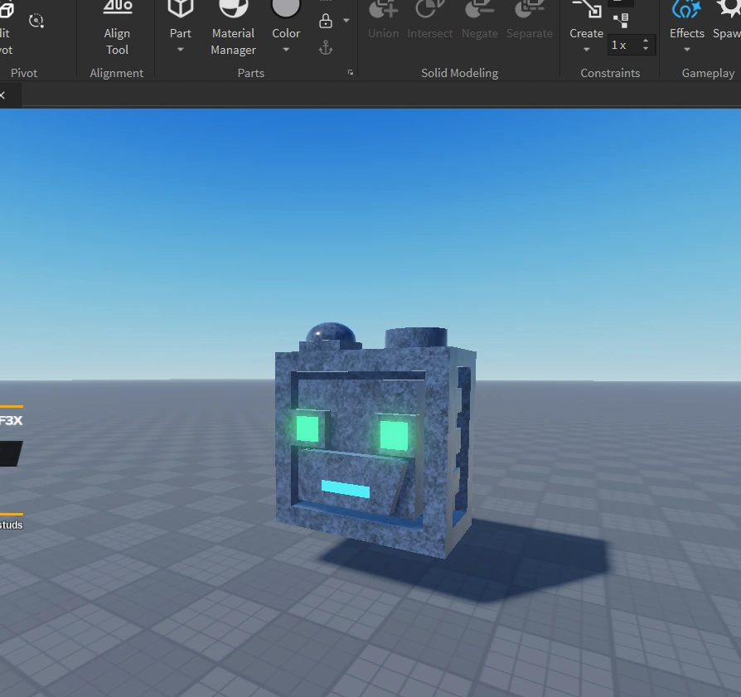Screen dimensions: 741x697
Task: Click the Gameplay section label
Action: (x=708, y=73)
